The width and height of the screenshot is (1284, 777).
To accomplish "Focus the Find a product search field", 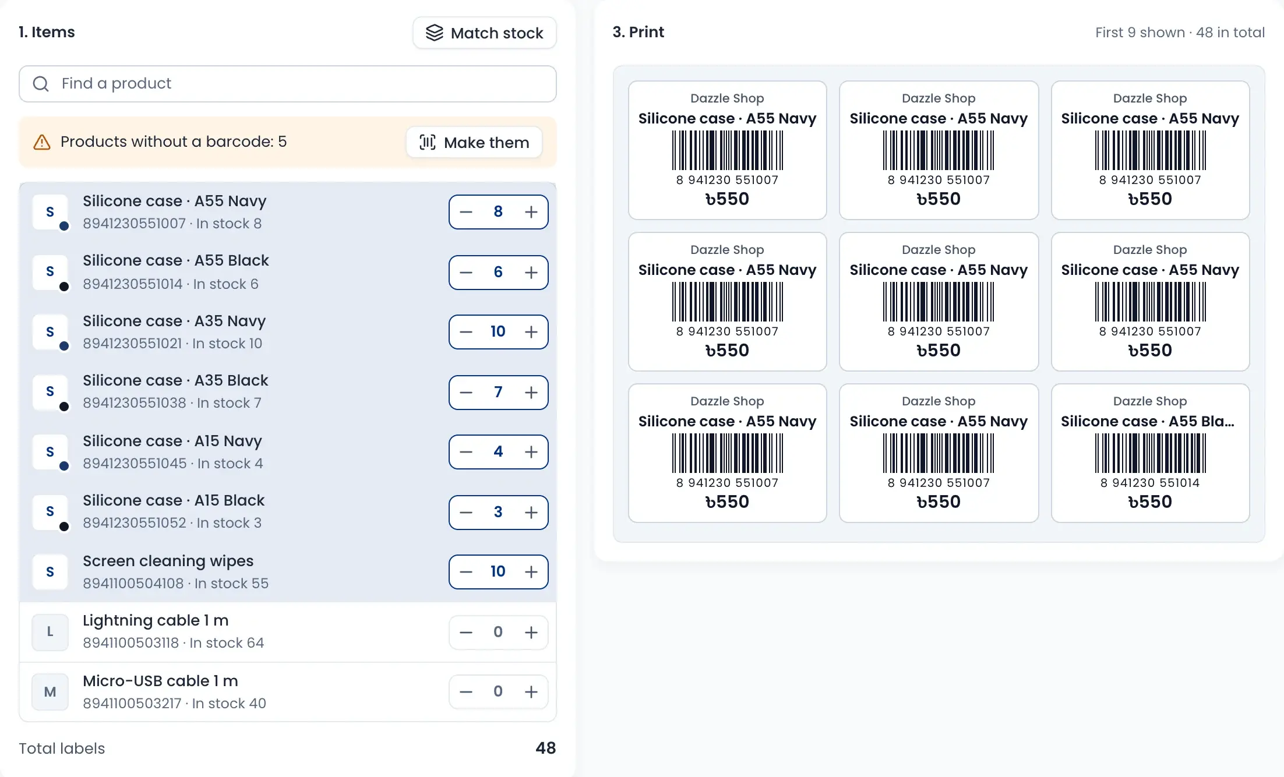I will click(x=288, y=84).
